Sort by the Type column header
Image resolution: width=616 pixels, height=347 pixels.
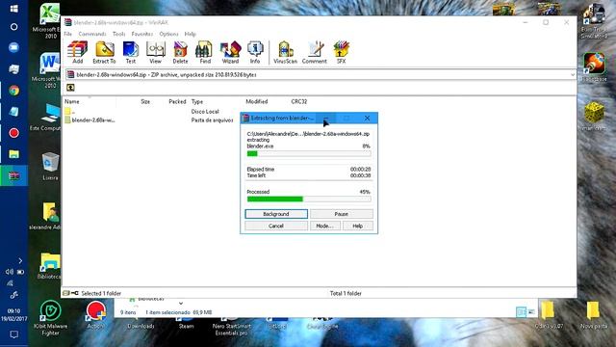[x=197, y=101]
